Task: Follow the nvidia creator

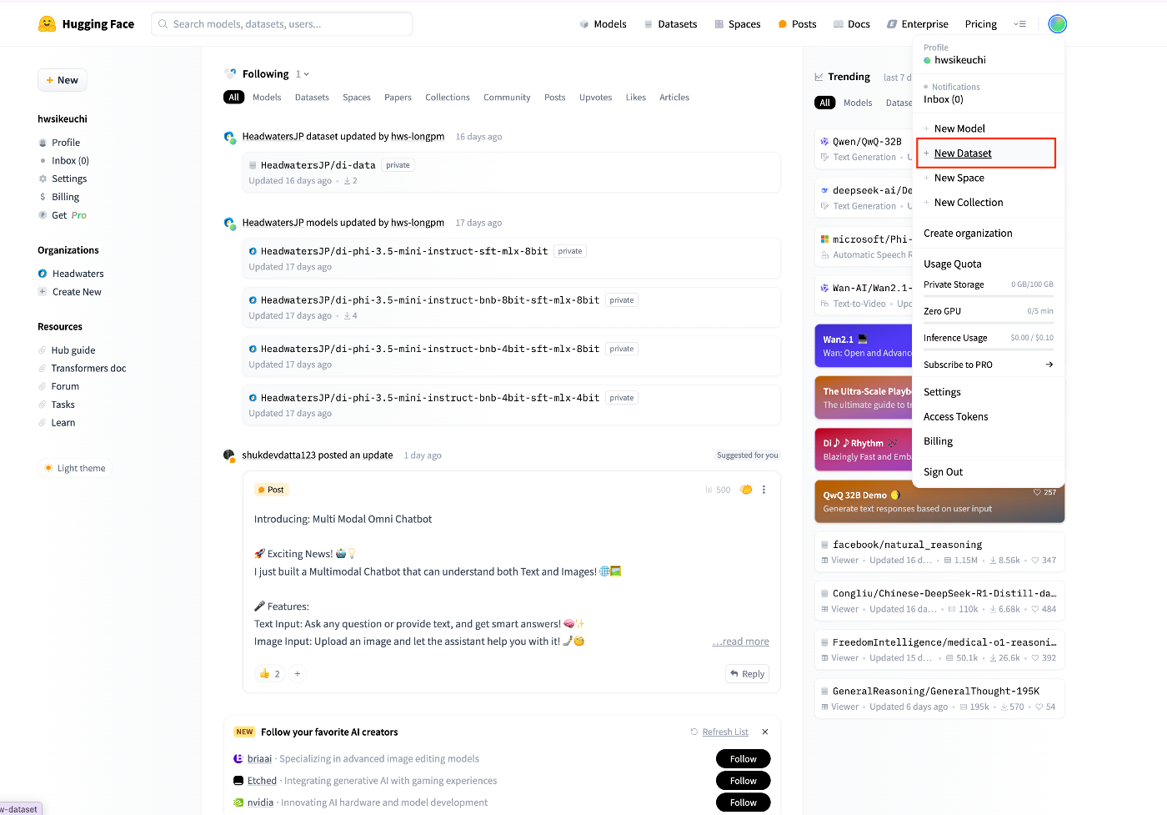Action: [x=743, y=802]
